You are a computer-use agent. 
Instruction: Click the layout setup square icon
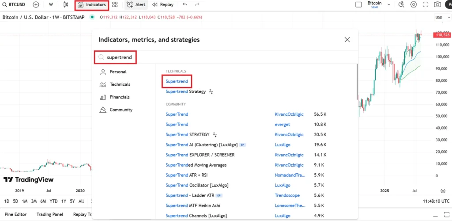(358, 4)
